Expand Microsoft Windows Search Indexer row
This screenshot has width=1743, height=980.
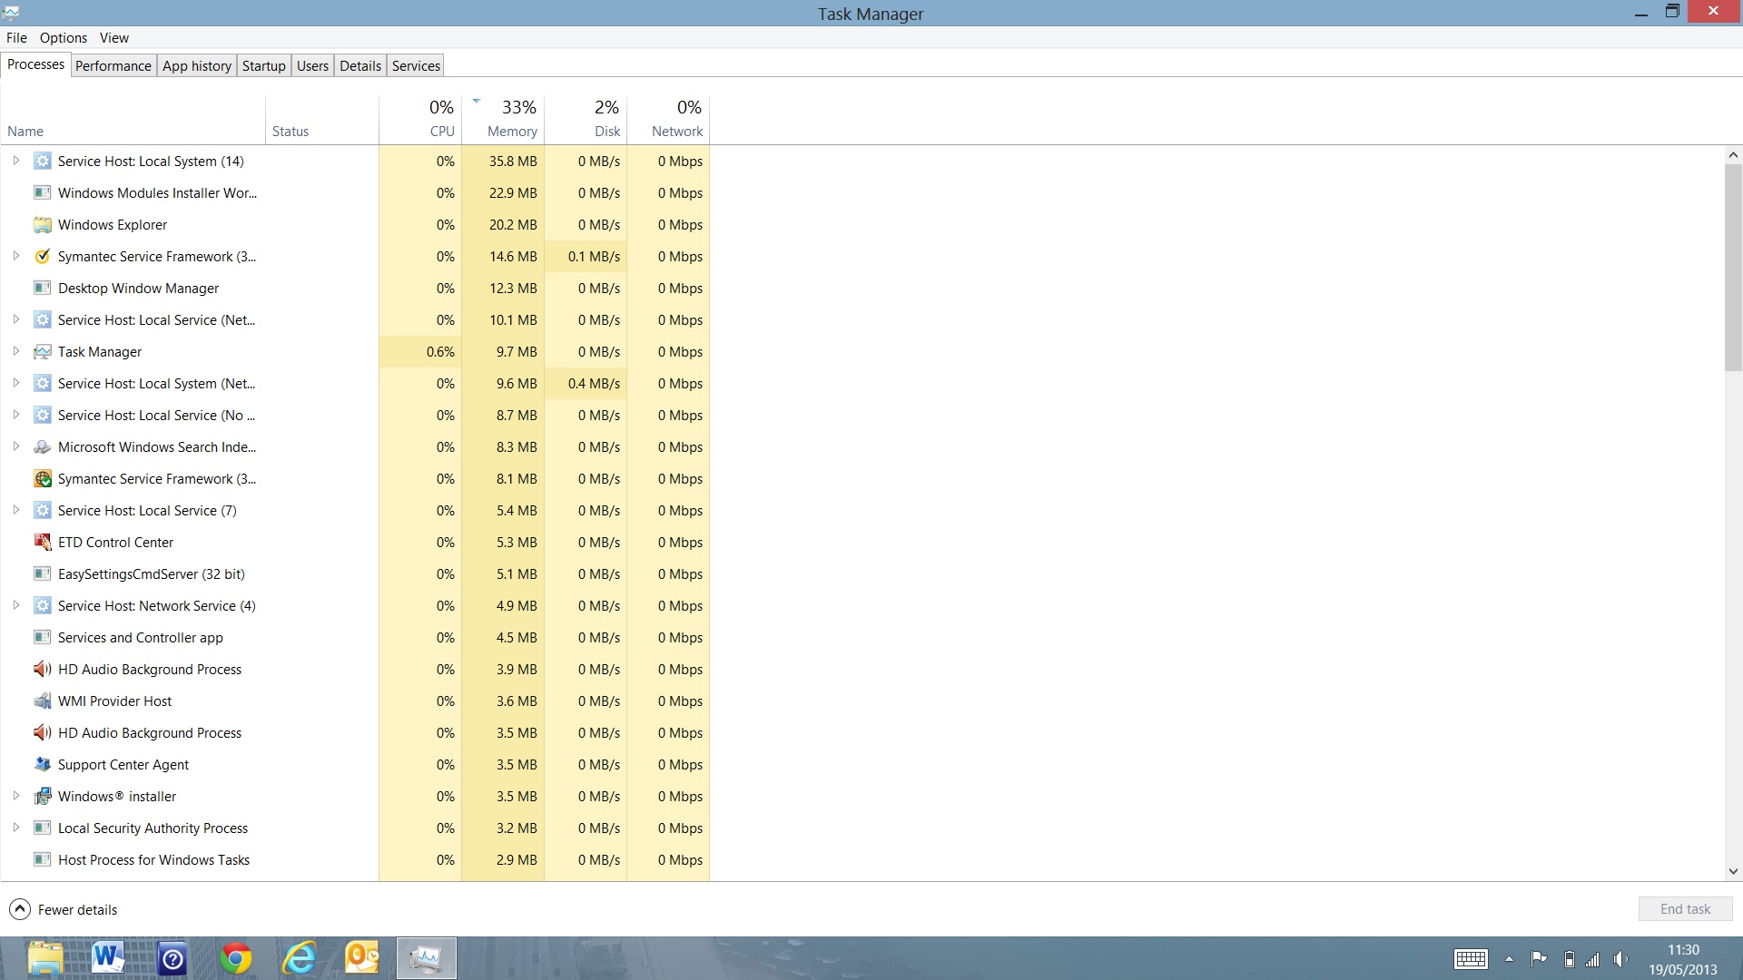click(15, 446)
